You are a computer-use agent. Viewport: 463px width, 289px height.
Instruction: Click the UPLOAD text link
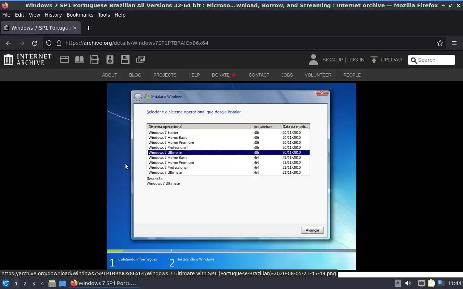click(x=391, y=60)
